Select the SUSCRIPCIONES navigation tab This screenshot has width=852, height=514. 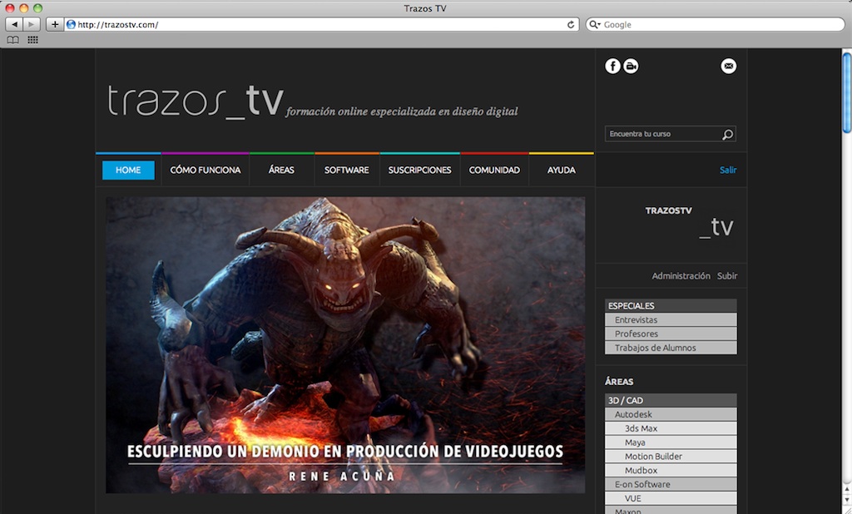point(419,171)
